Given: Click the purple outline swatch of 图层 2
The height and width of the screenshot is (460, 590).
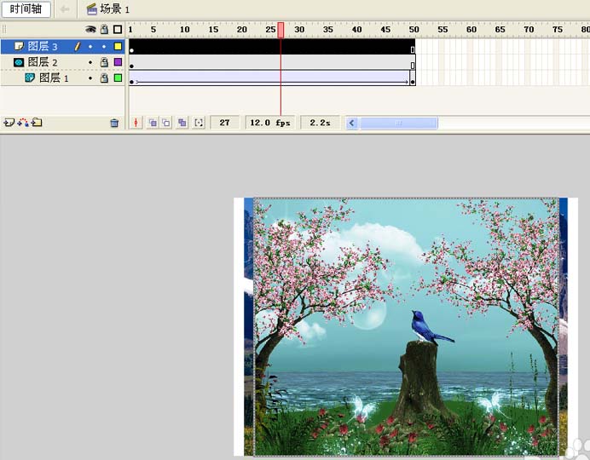Looking at the screenshot, I should point(118,62).
